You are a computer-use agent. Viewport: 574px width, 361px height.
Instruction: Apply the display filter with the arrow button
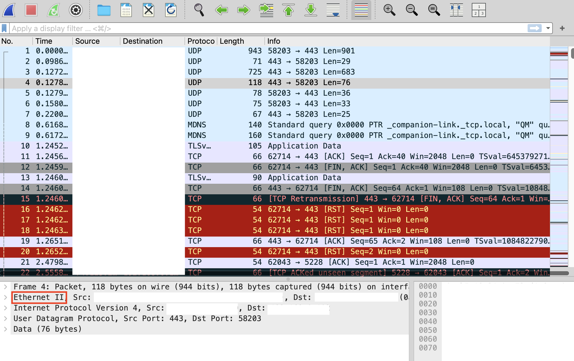point(534,28)
